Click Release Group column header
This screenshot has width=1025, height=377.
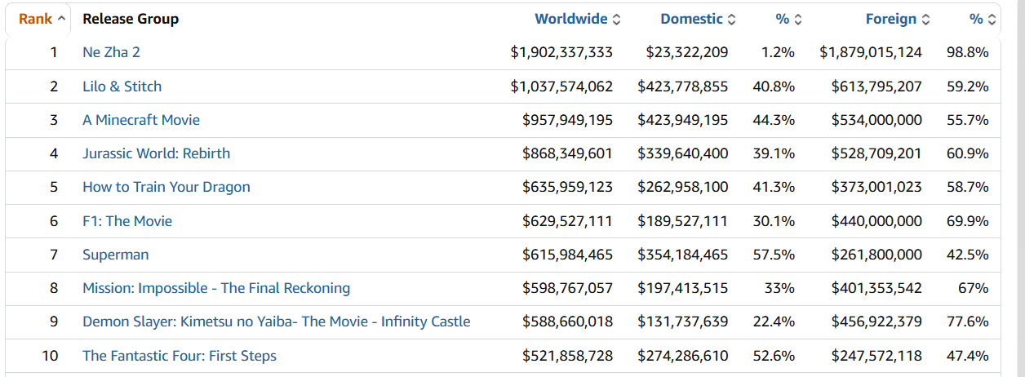[131, 19]
